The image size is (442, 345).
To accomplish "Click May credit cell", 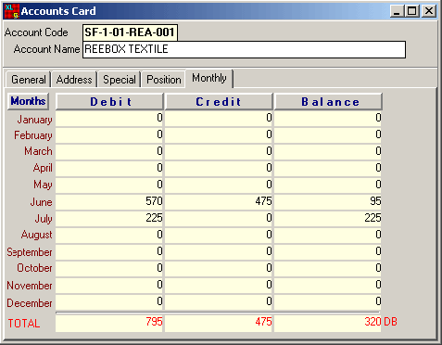I will point(219,185).
